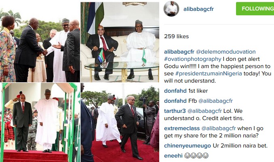
Task: Open alibabagcfr username in the post header
Action: click(198, 9)
